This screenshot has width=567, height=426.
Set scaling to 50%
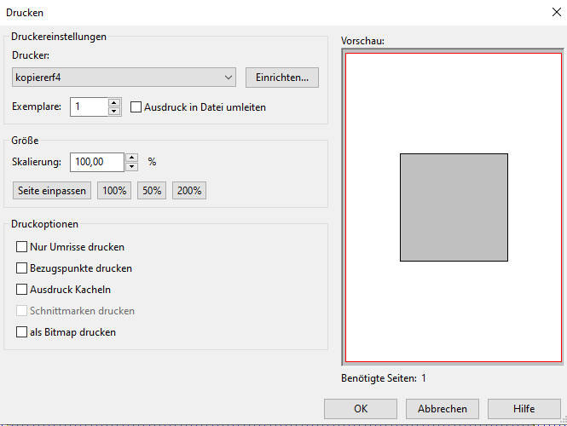click(152, 191)
